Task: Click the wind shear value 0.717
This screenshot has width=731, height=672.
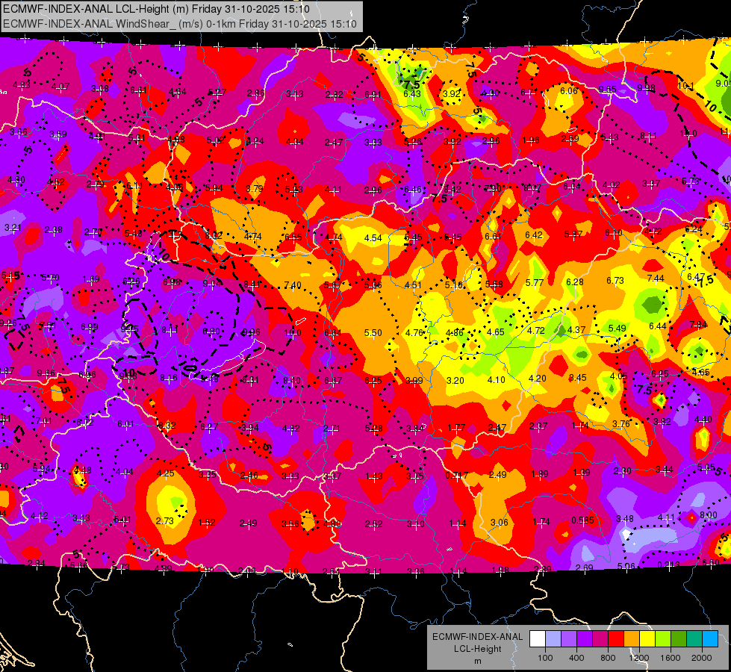Action: pyautogui.click(x=456, y=475)
